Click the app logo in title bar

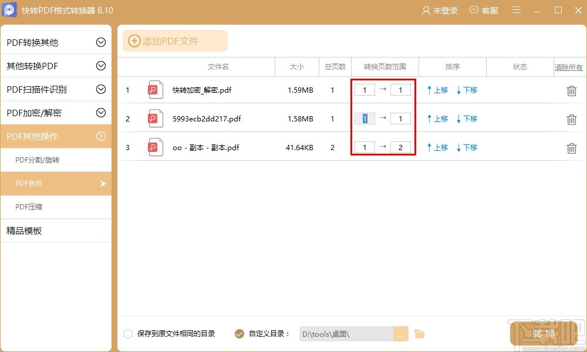(9, 9)
